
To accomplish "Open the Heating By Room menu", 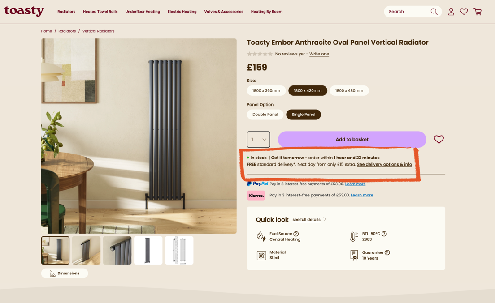I will click(266, 12).
